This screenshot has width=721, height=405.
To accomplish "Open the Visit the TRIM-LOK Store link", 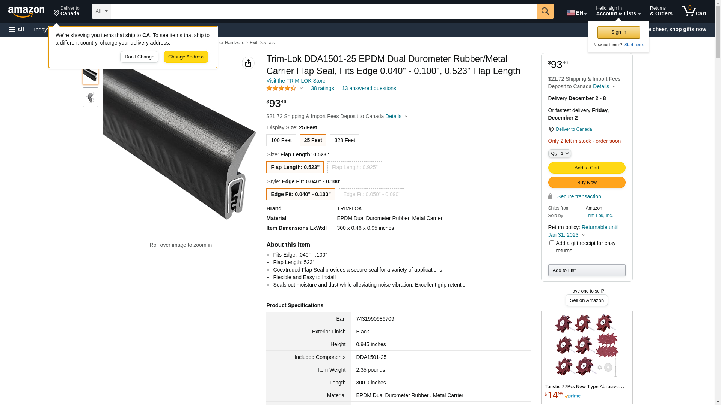I will (x=296, y=81).
